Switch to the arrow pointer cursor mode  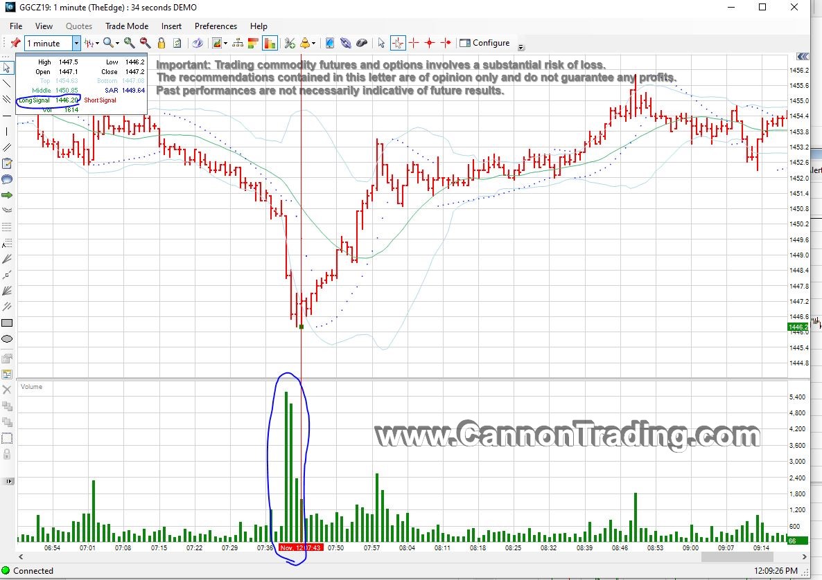[381, 43]
